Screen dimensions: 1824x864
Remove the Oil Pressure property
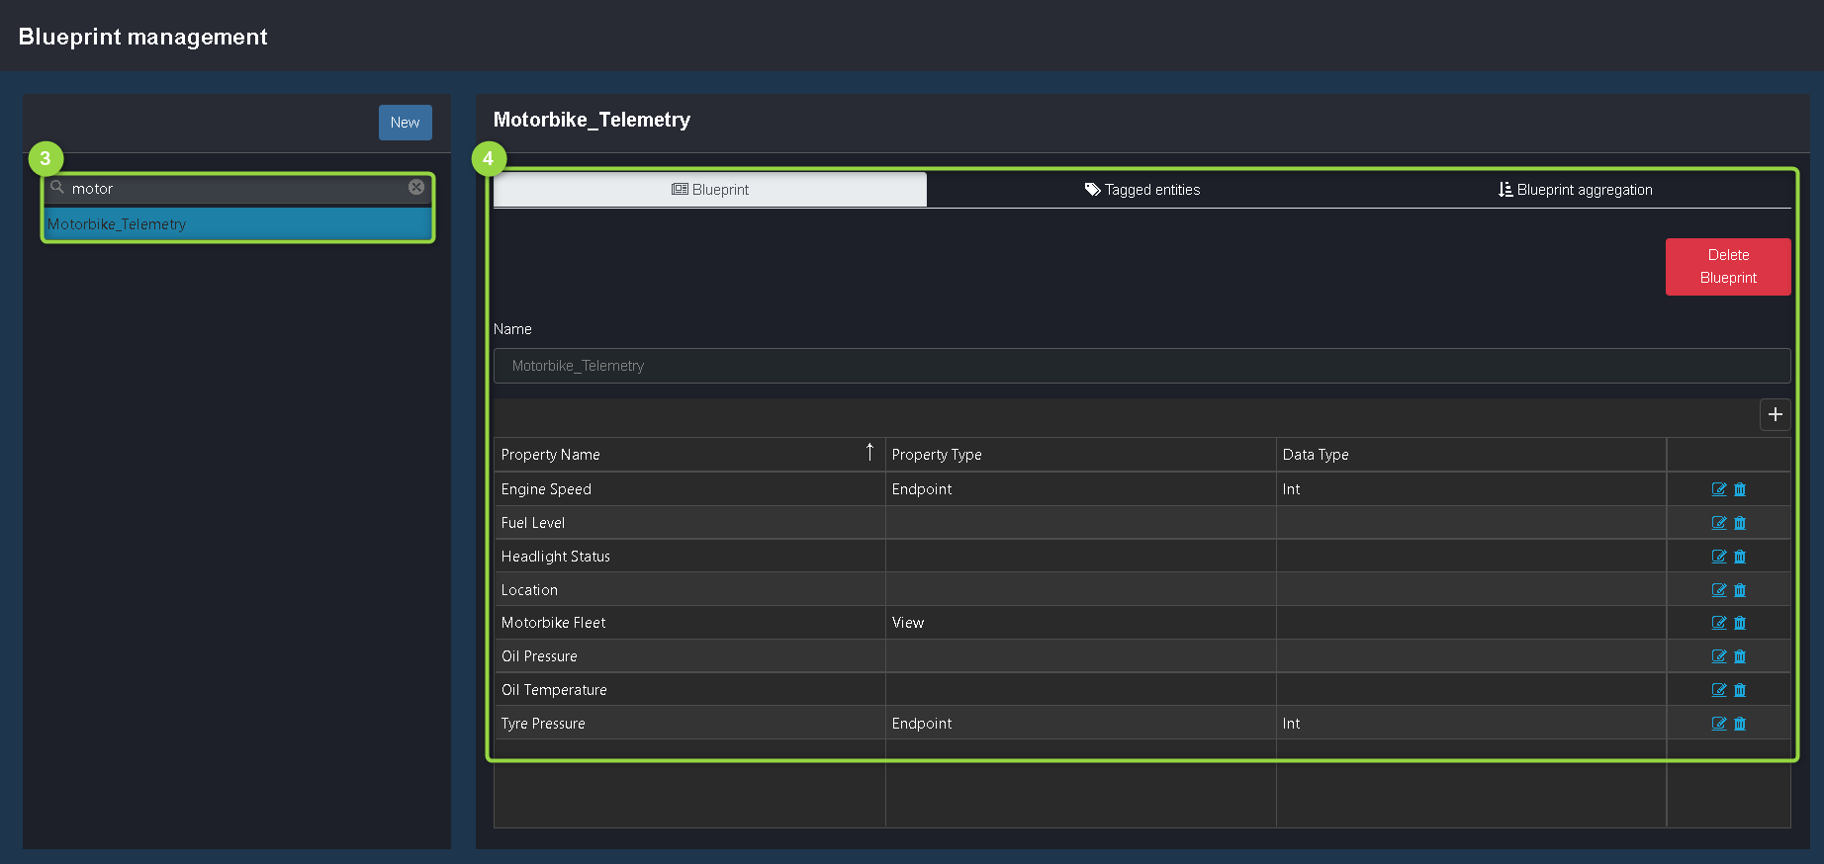point(1740,656)
